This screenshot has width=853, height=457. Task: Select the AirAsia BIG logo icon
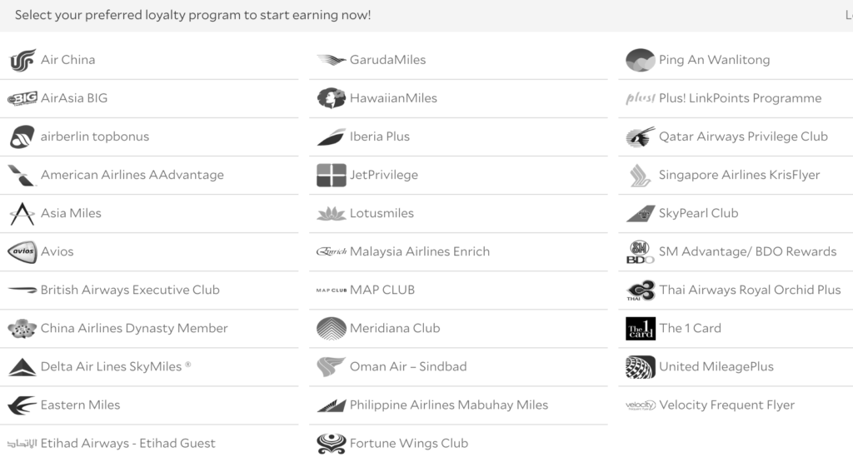pos(22,98)
